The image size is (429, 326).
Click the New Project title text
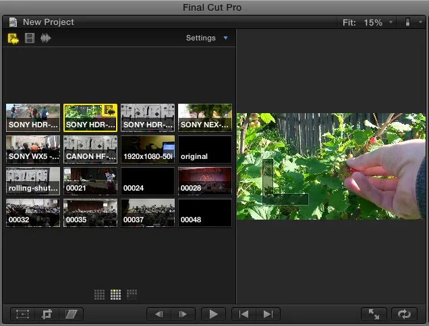49,22
